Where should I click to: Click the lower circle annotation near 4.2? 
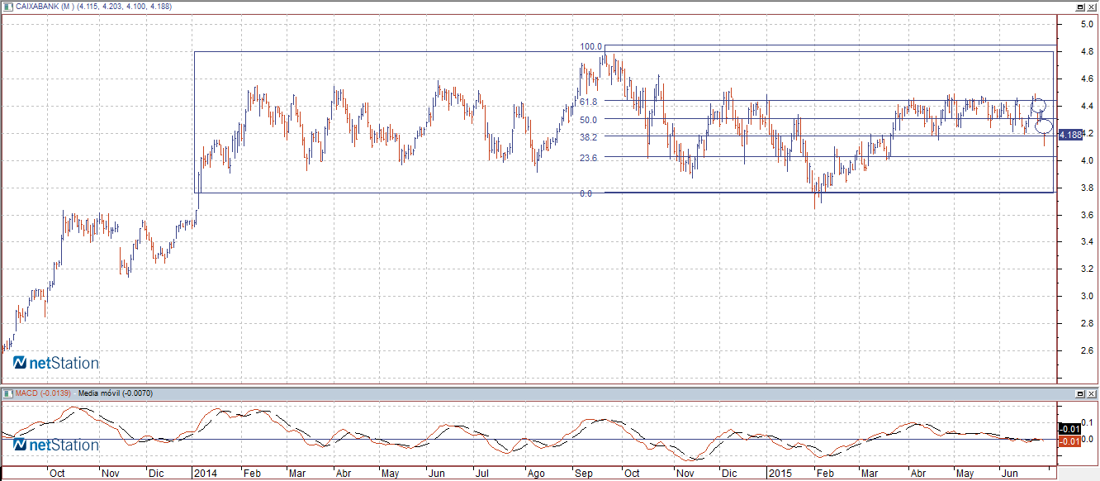(x=1044, y=126)
